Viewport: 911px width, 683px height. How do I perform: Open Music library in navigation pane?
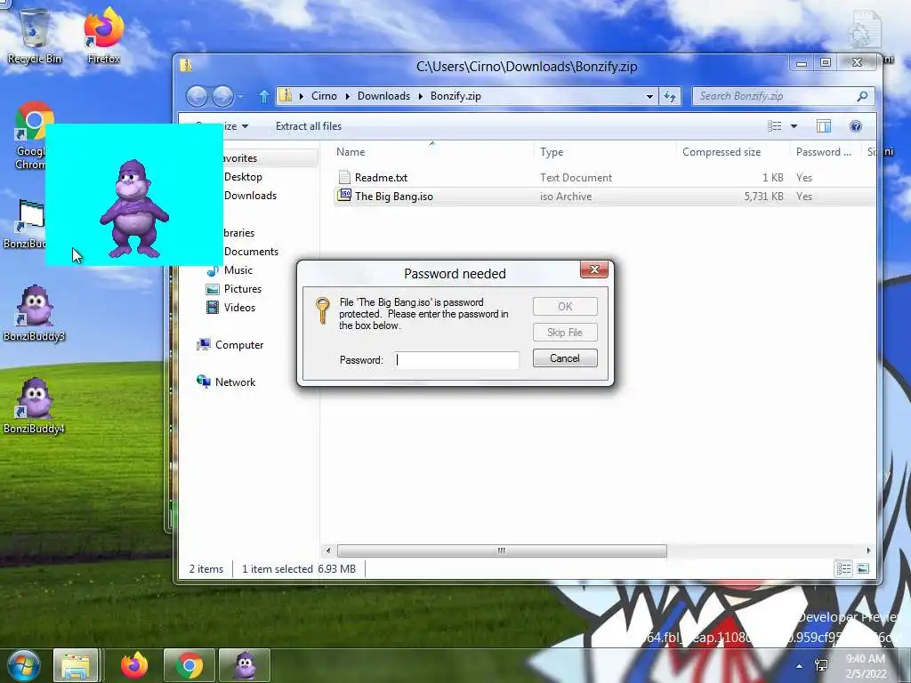pos(238,270)
